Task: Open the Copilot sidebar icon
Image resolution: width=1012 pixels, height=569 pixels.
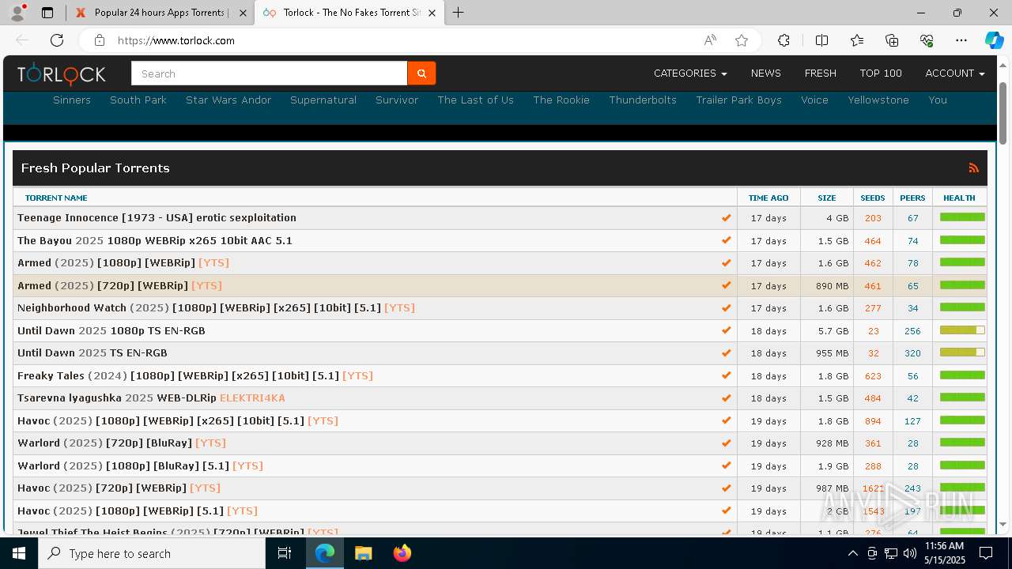Action: [x=994, y=40]
